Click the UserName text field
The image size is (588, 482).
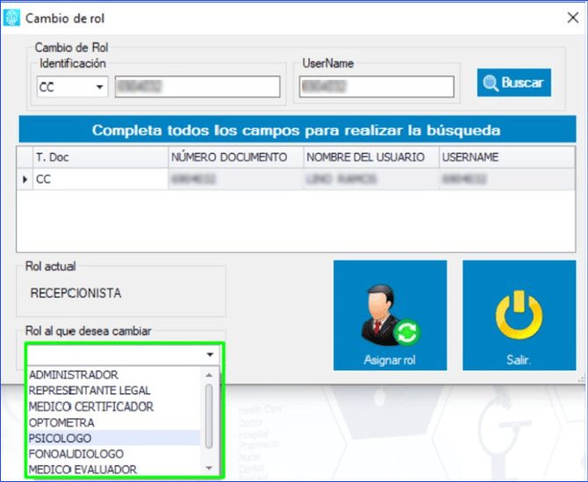[x=376, y=87]
